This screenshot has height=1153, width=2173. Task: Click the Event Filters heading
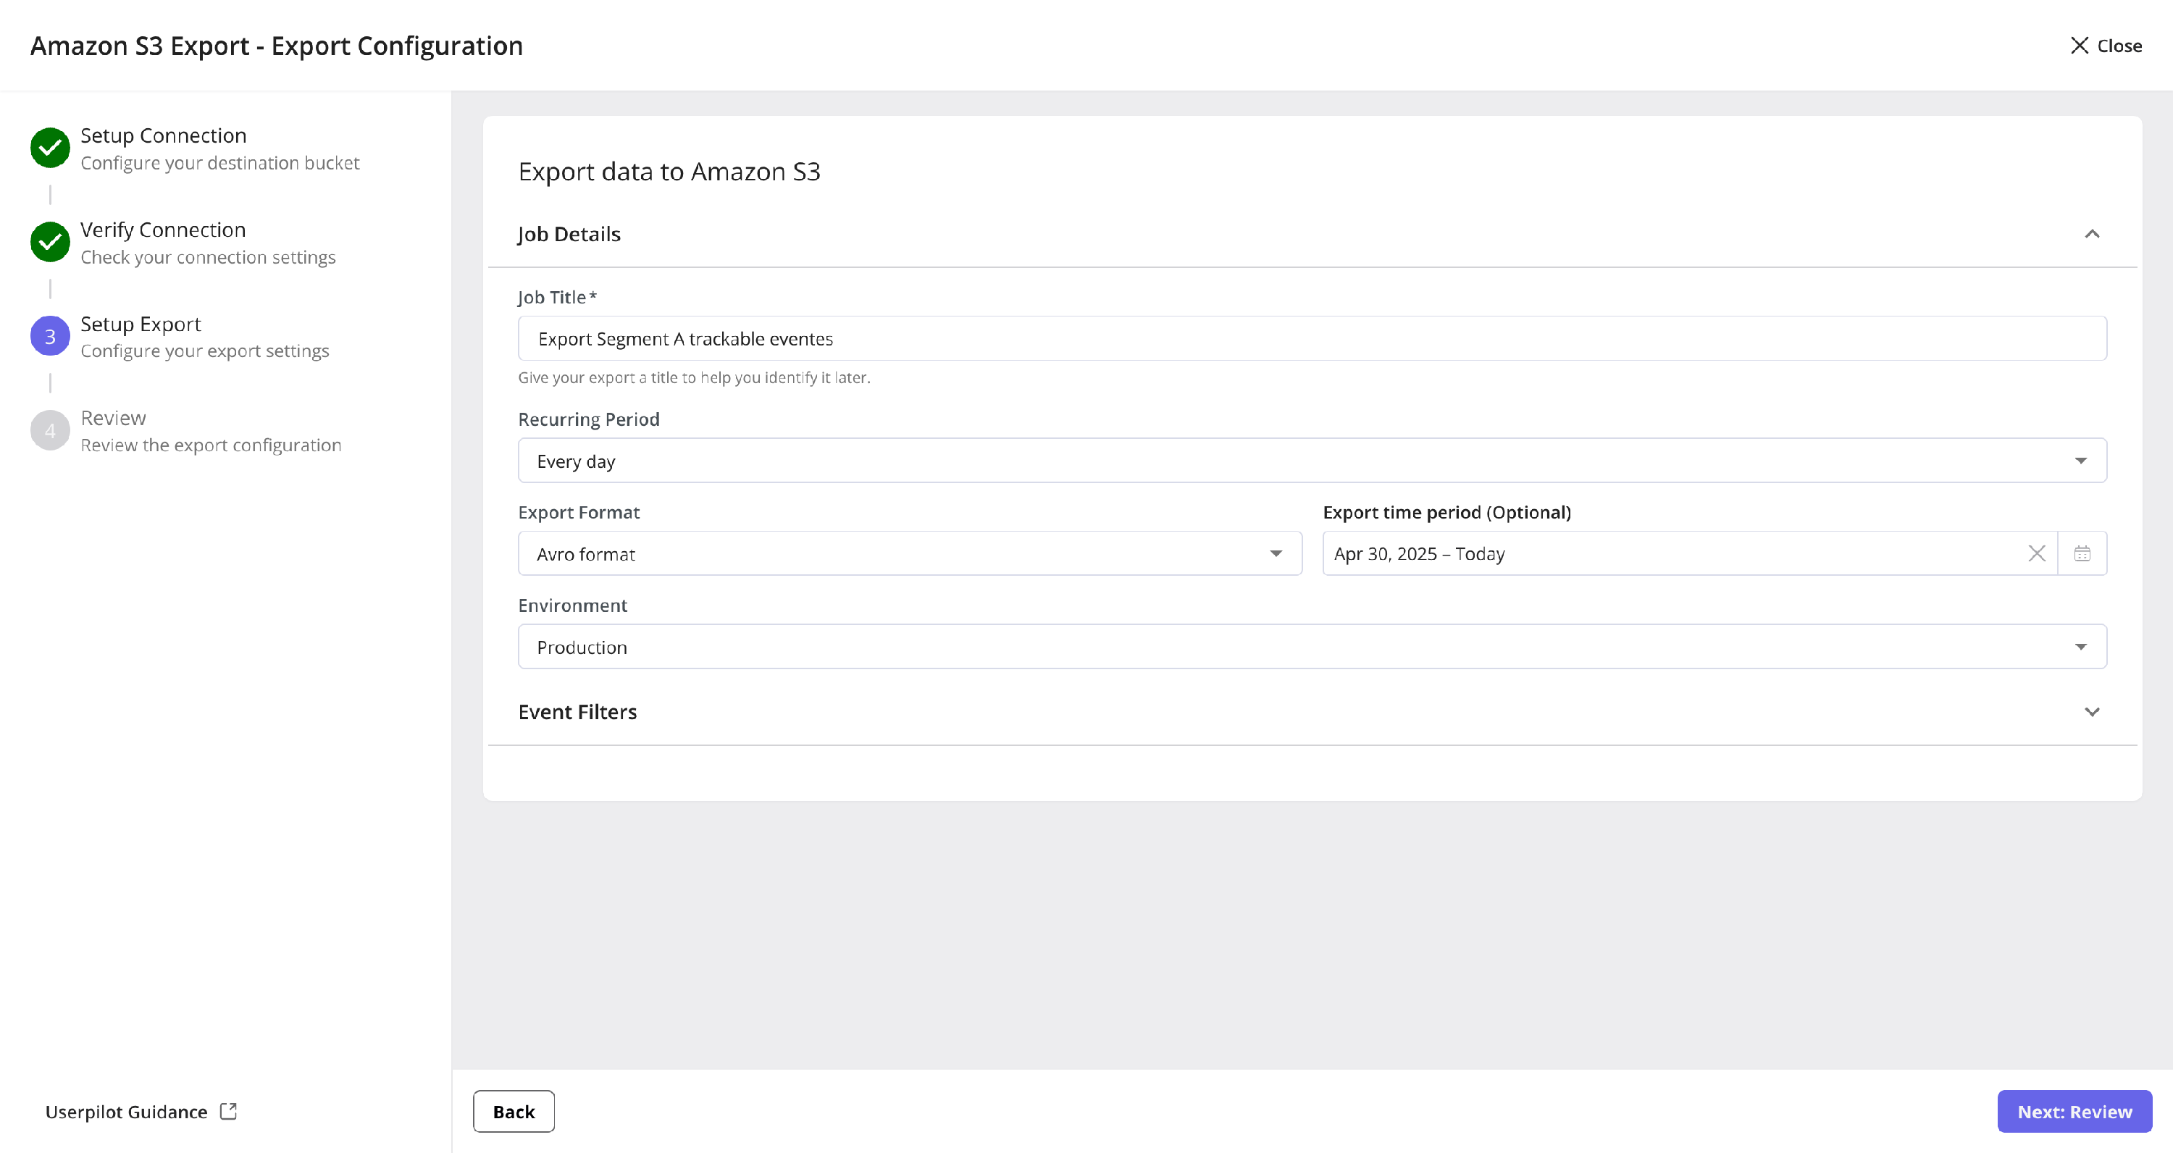(577, 712)
